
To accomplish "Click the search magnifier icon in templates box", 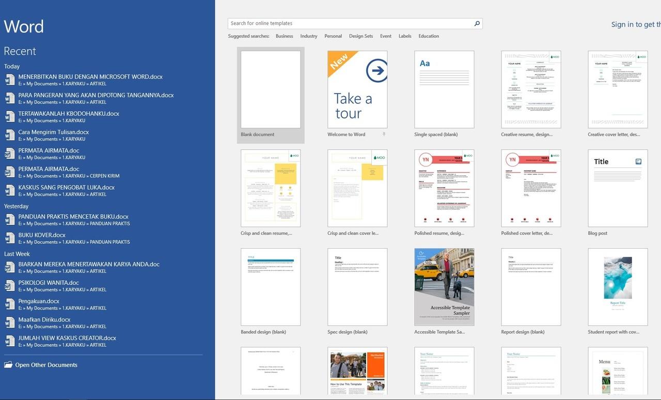I will tap(477, 23).
